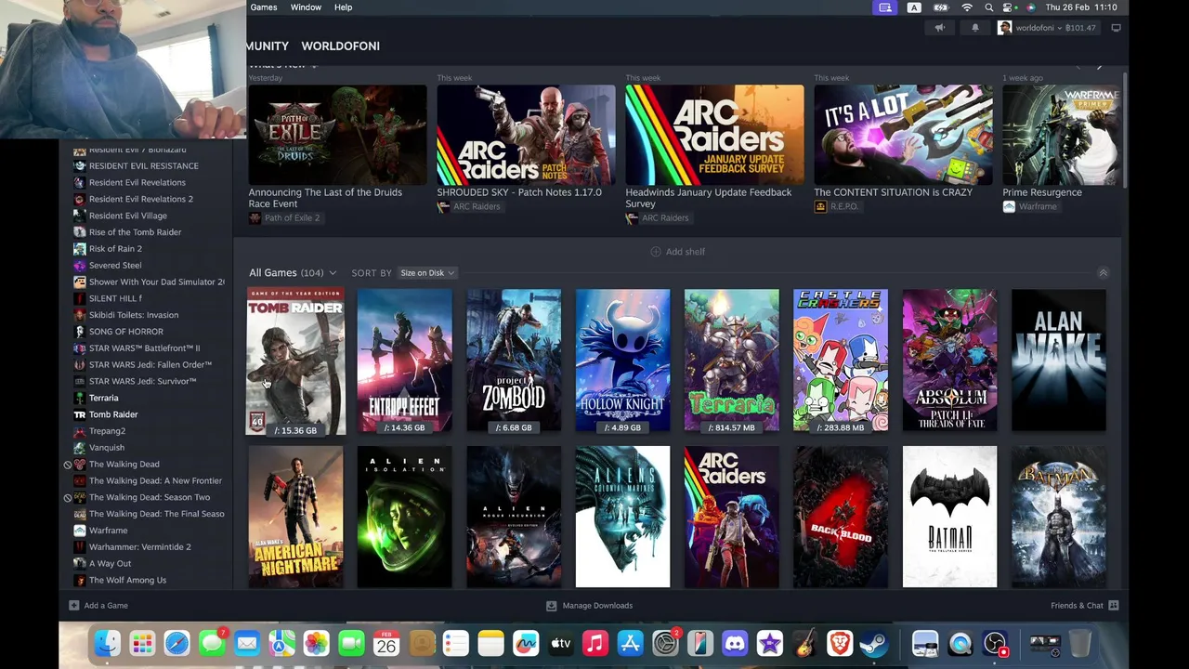Select Terraria in the library sidebar

103,398
